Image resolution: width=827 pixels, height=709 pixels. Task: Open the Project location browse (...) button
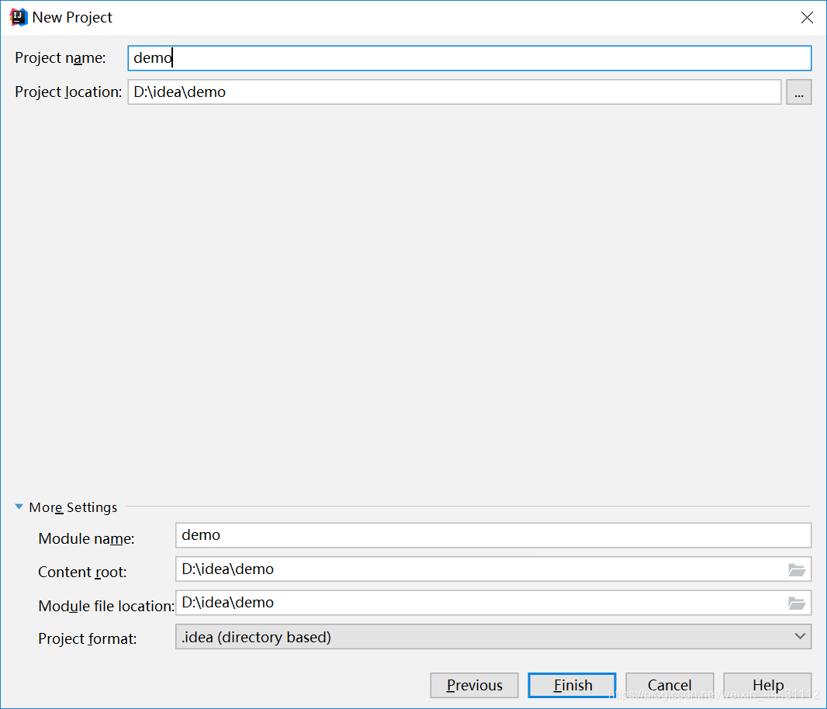click(798, 92)
